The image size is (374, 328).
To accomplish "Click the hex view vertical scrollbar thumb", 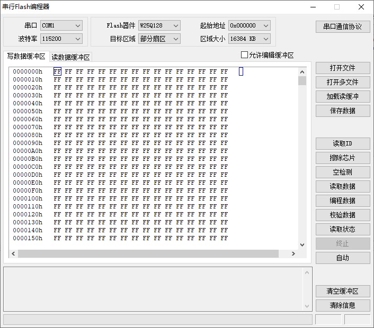I will click(302, 81).
